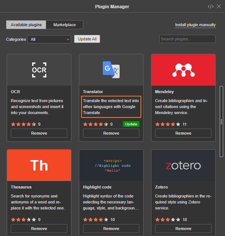The height and width of the screenshot is (236, 225).
Task: Click the Translator description text
Action: pos(111,107)
